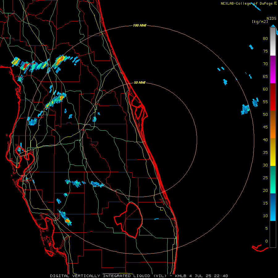Click the 65 value on the scale
This screenshot has height=278, width=278.
coord(265,76)
